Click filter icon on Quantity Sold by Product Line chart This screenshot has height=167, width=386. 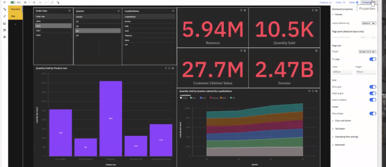coord(165,68)
